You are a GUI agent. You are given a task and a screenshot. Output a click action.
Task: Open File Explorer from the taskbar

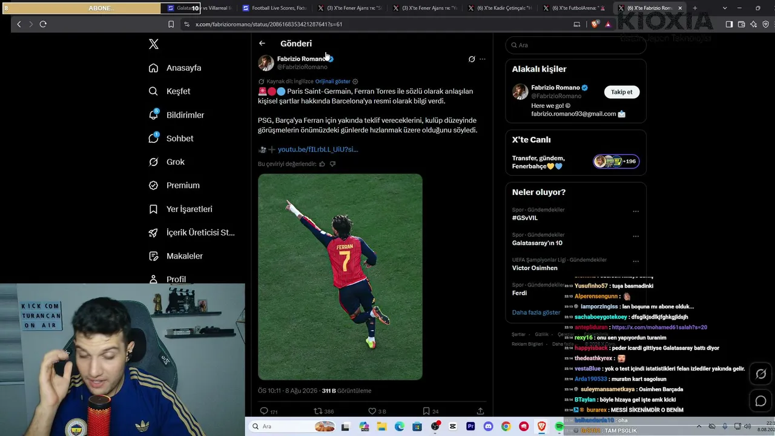click(x=381, y=427)
